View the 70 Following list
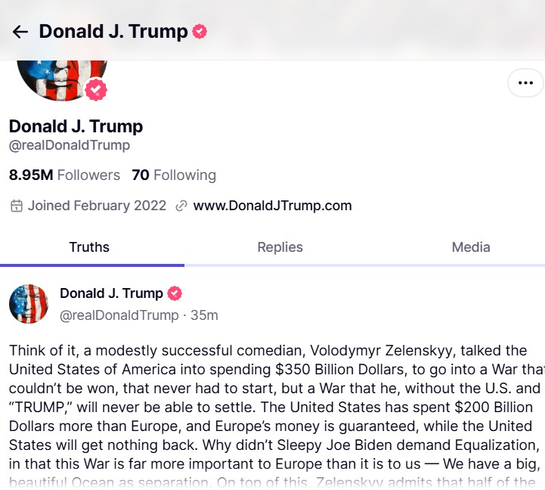 174,175
